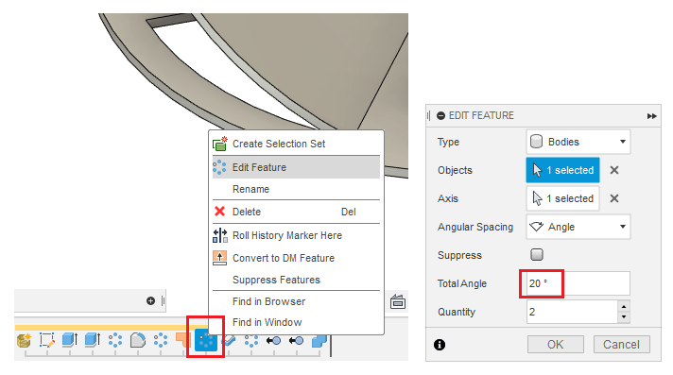Viewport: 673px width, 375px height.
Task: Confirm the feature edit with OK
Action: [x=556, y=344]
